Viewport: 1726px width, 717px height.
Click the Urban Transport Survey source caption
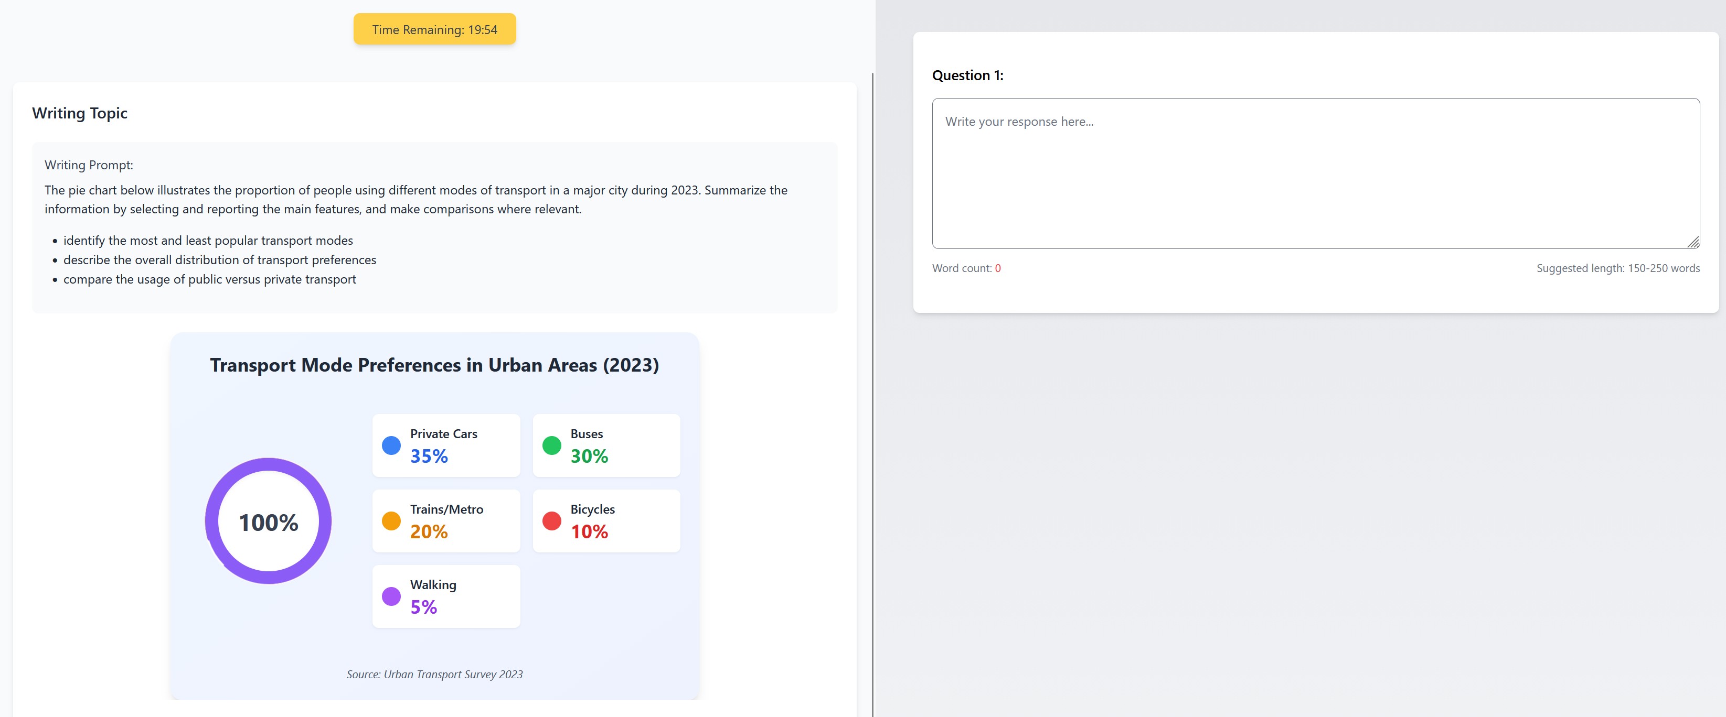click(x=434, y=674)
